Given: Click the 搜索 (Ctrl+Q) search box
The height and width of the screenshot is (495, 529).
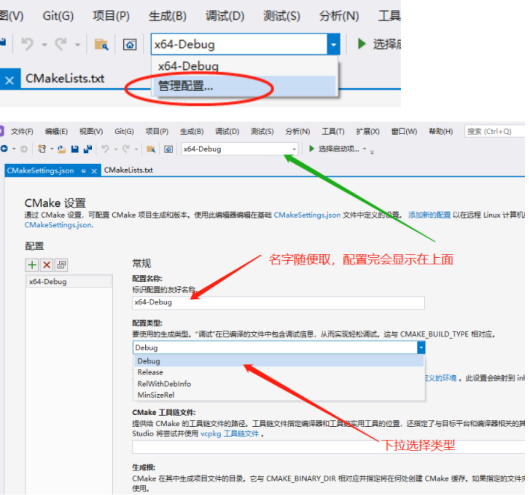Looking at the screenshot, I should pos(495,131).
